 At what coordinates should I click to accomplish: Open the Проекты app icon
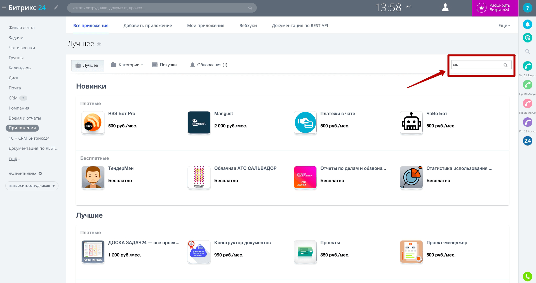[x=305, y=252]
